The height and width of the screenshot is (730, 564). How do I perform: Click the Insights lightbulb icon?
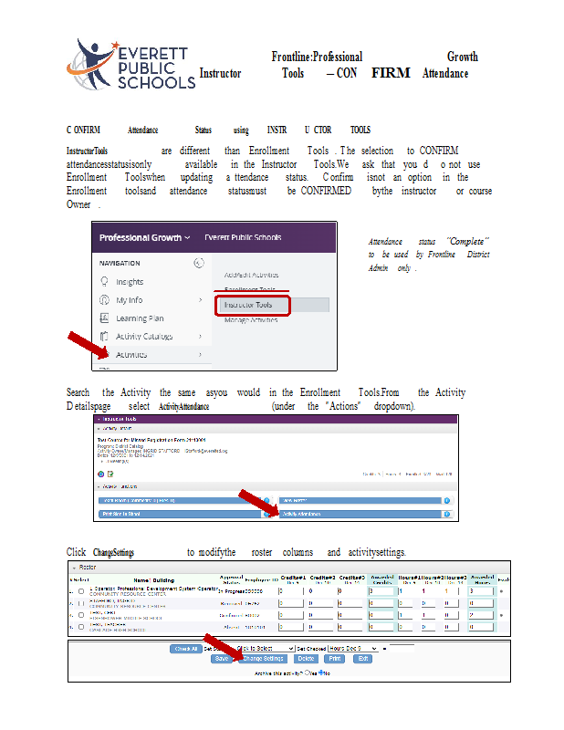pyautogui.click(x=104, y=282)
